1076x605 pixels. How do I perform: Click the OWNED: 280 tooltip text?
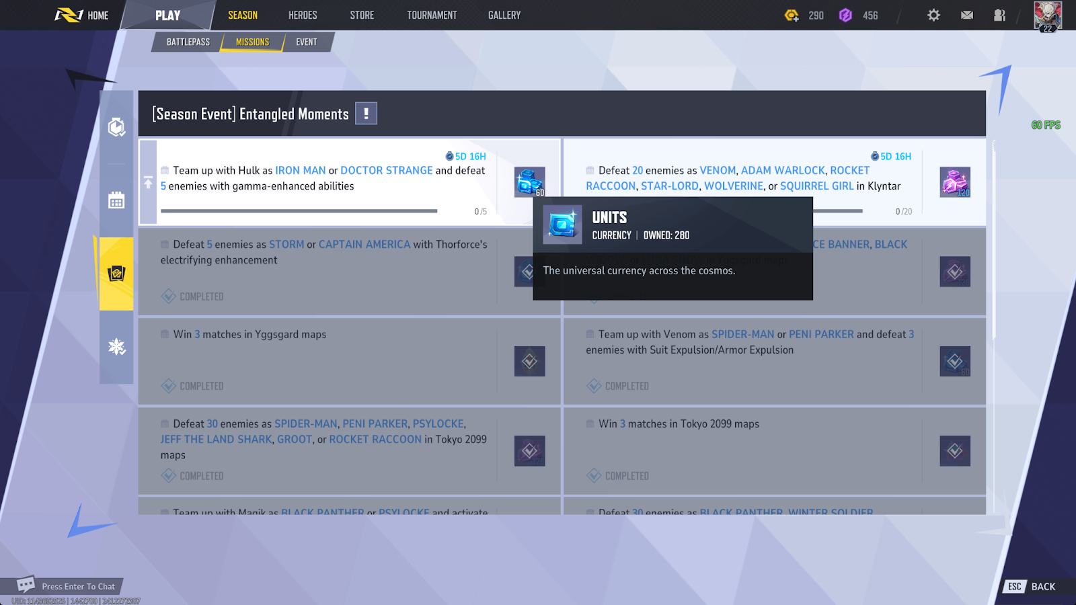point(666,235)
